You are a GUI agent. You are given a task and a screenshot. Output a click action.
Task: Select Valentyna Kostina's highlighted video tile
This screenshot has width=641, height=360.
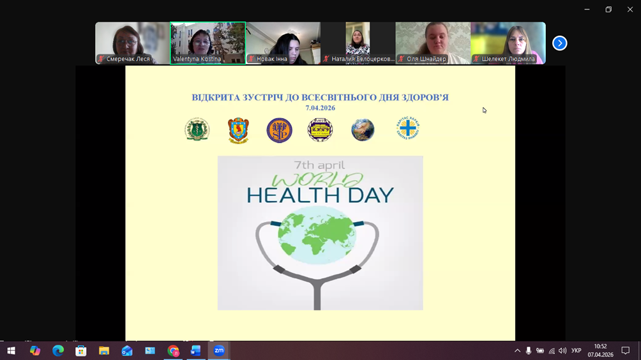pos(207,43)
